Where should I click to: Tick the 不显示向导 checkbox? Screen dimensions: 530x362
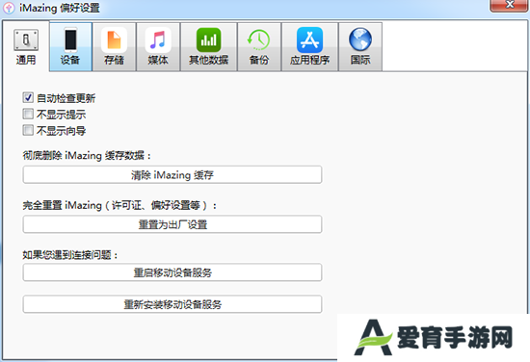(28, 130)
